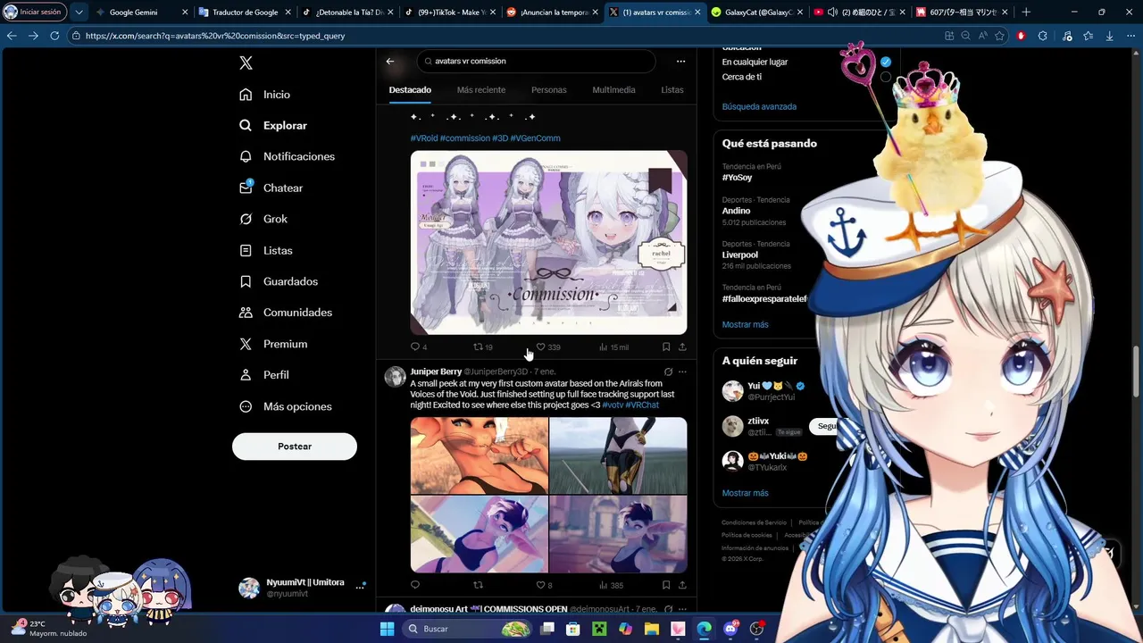Open more options on Juniper Berry post
The height and width of the screenshot is (643, 1143).
click(682, 372)
